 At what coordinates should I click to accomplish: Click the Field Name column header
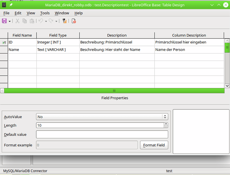(x=22, y=35)
